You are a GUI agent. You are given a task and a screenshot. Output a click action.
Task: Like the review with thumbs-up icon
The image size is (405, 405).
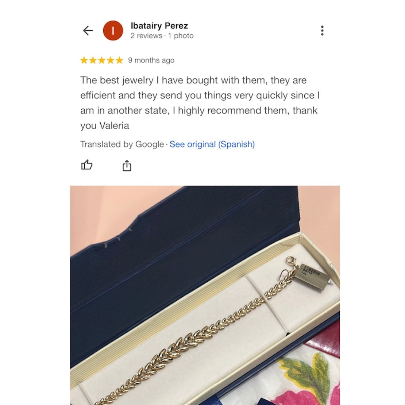(x=87, y=165)
